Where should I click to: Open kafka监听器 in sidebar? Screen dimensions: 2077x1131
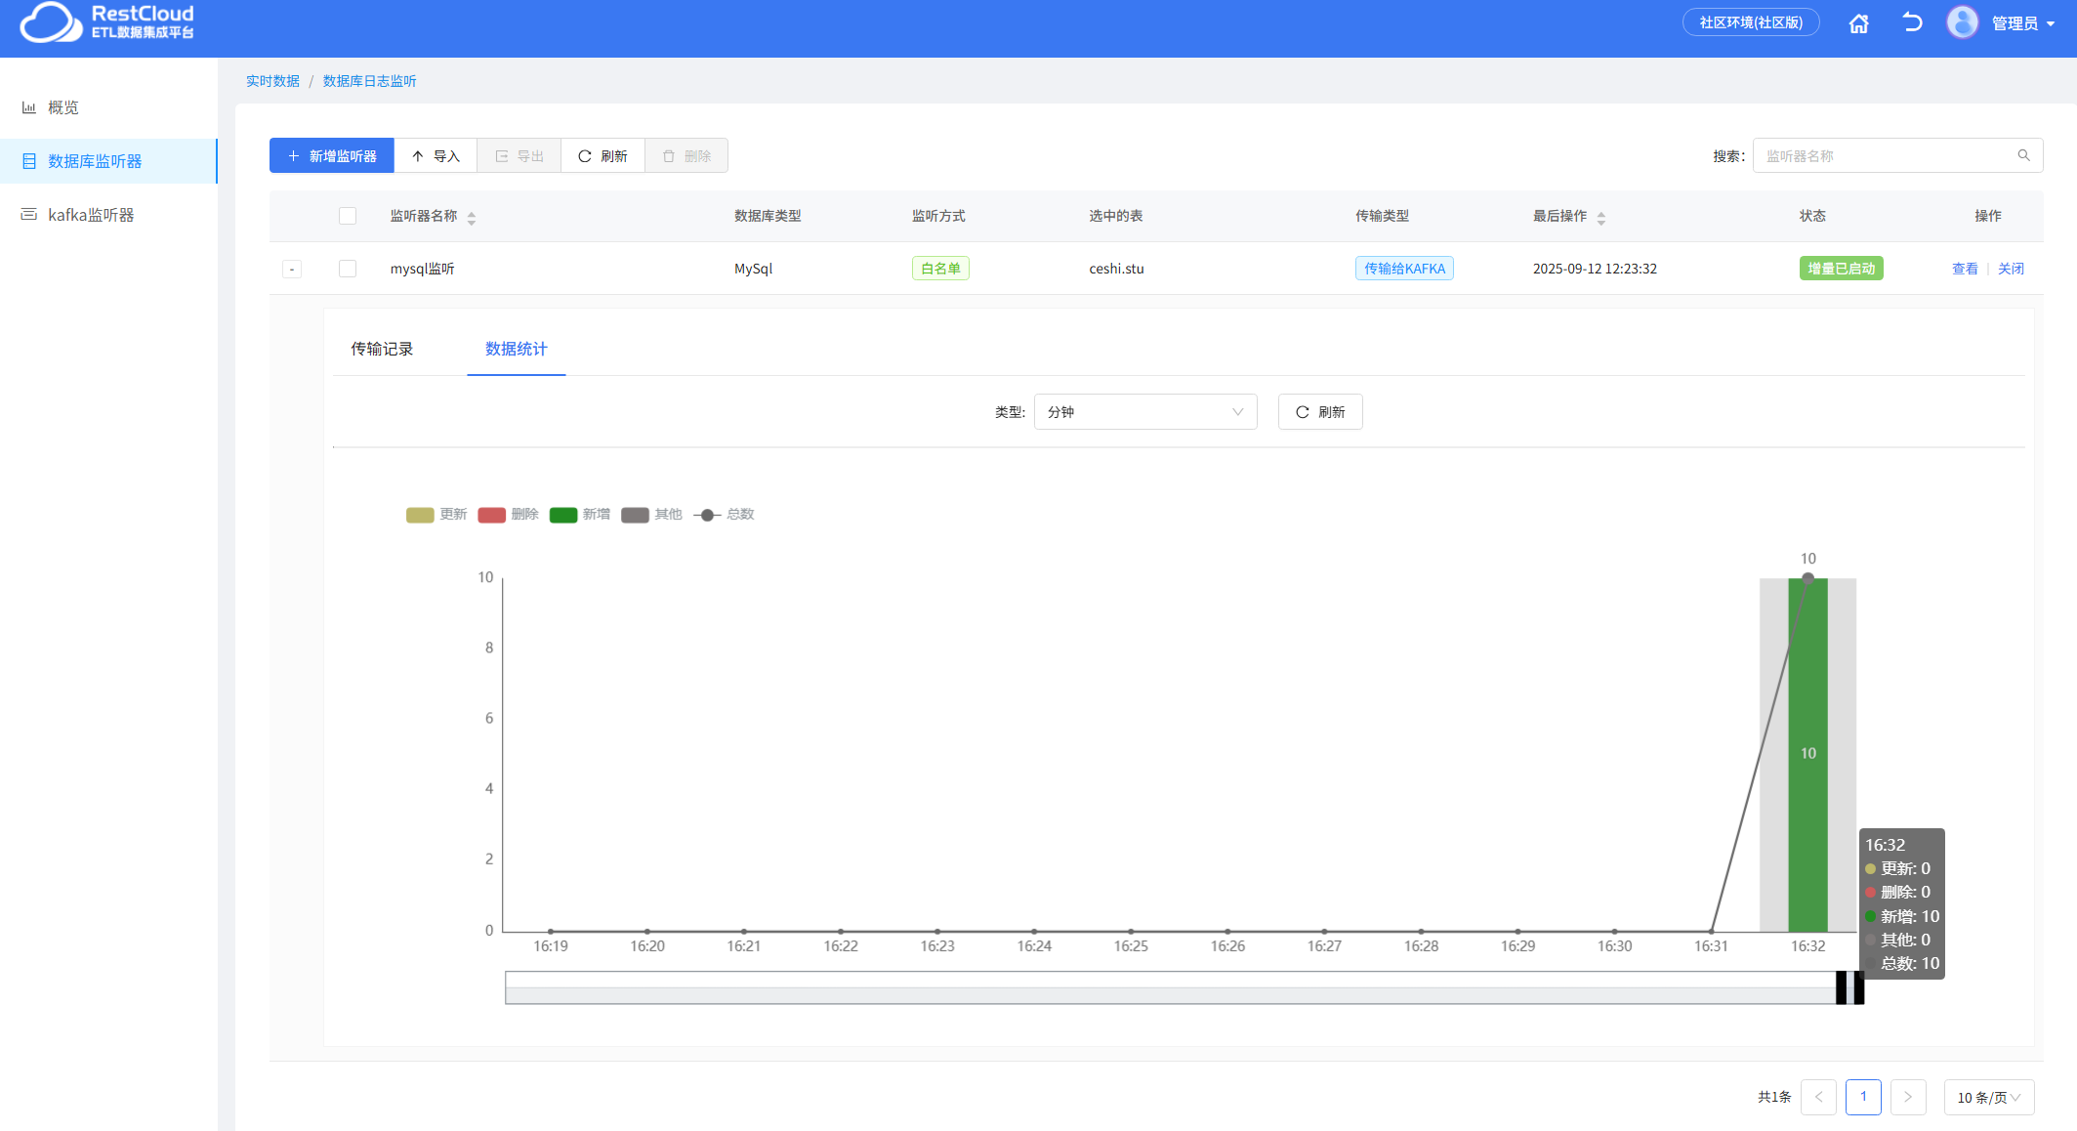tap(91, 215)
